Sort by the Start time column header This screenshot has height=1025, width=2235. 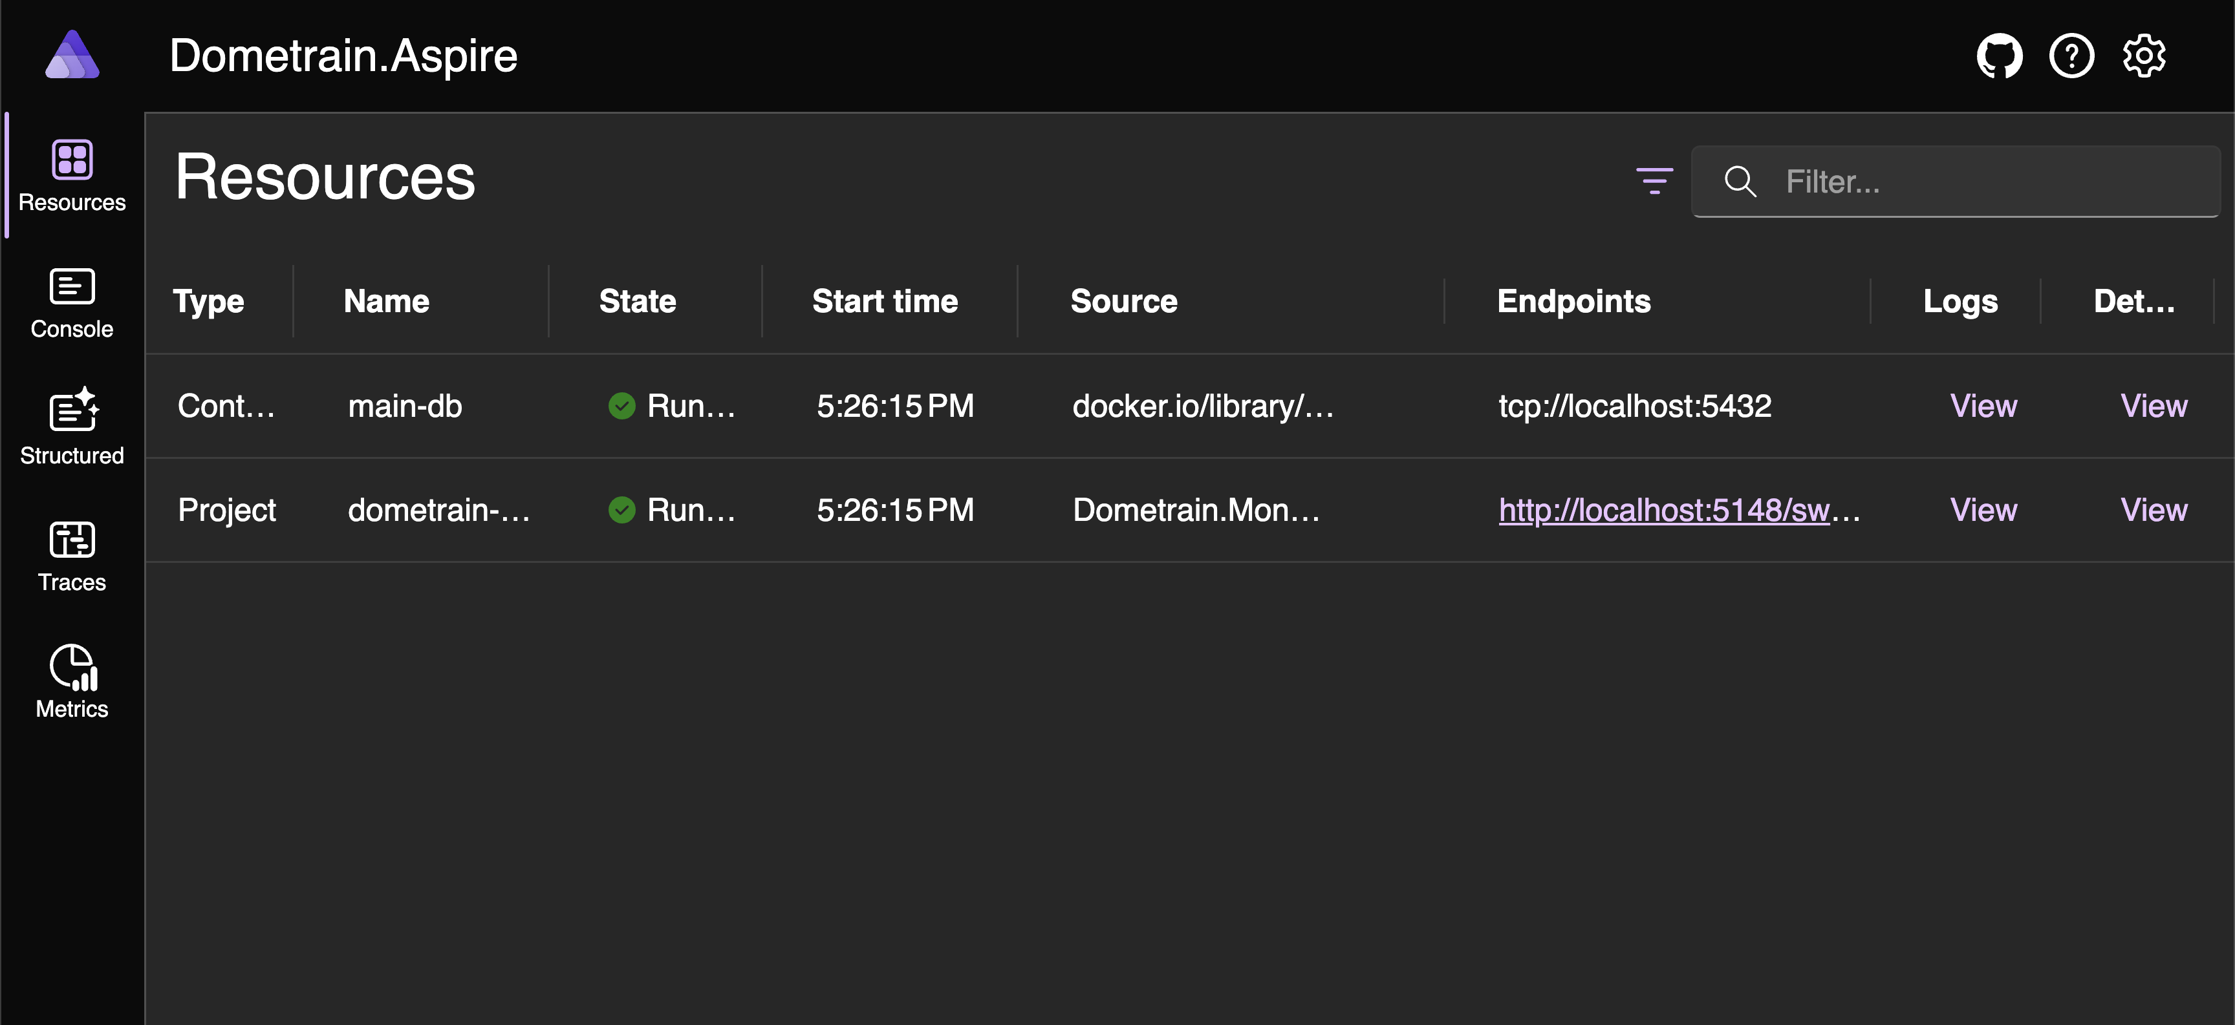click(x=884, y=301)
